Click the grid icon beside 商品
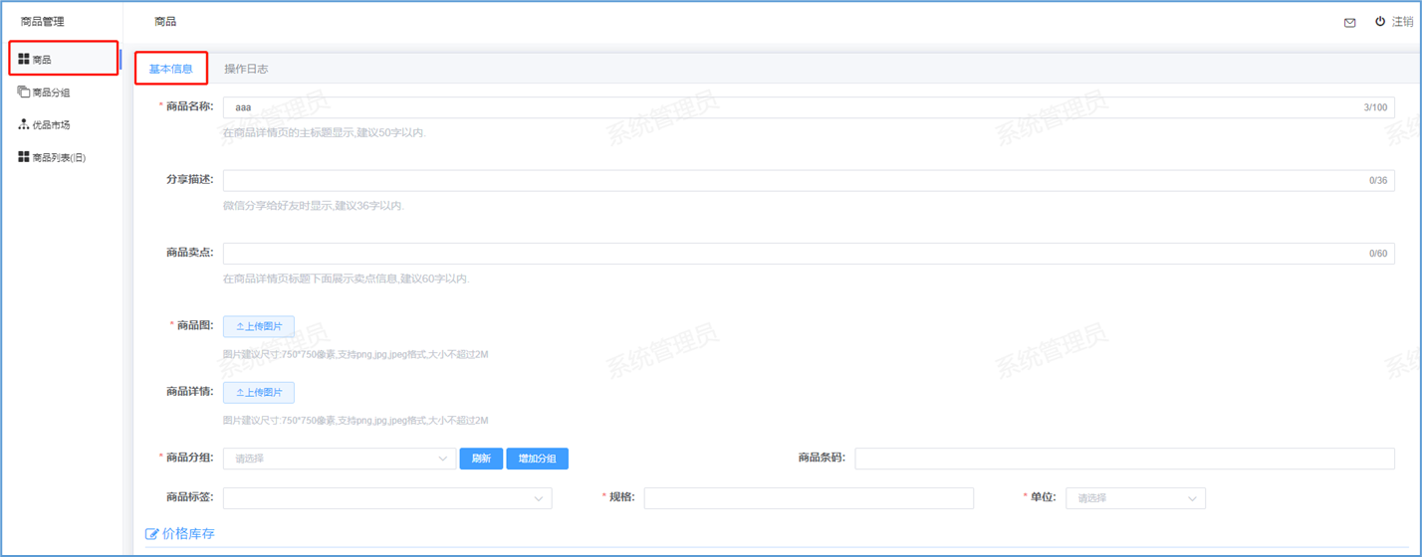 [24, 60]
